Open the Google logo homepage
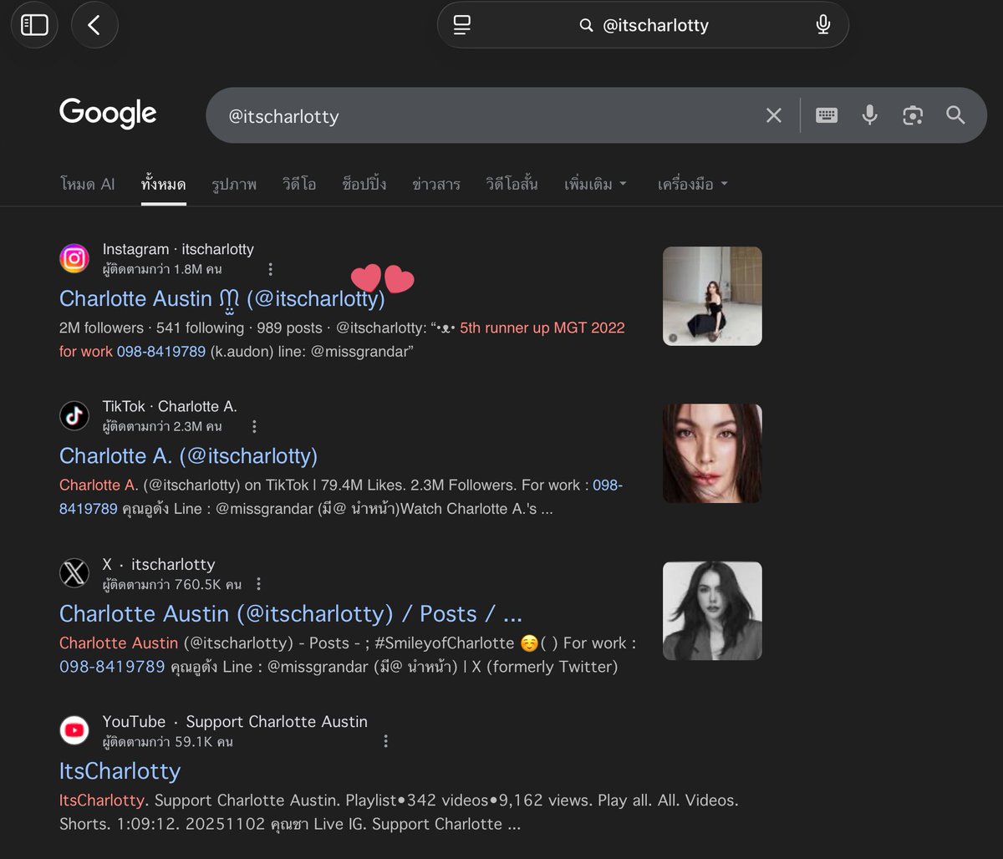This screenshot has width=1003, height=859. (x=108, y=114)
